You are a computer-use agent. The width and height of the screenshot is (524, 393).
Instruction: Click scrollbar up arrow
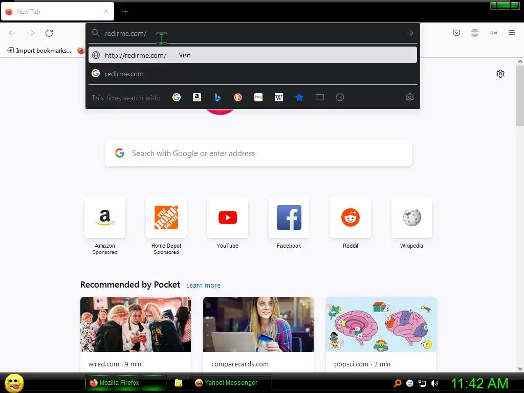tap(520, 61)
